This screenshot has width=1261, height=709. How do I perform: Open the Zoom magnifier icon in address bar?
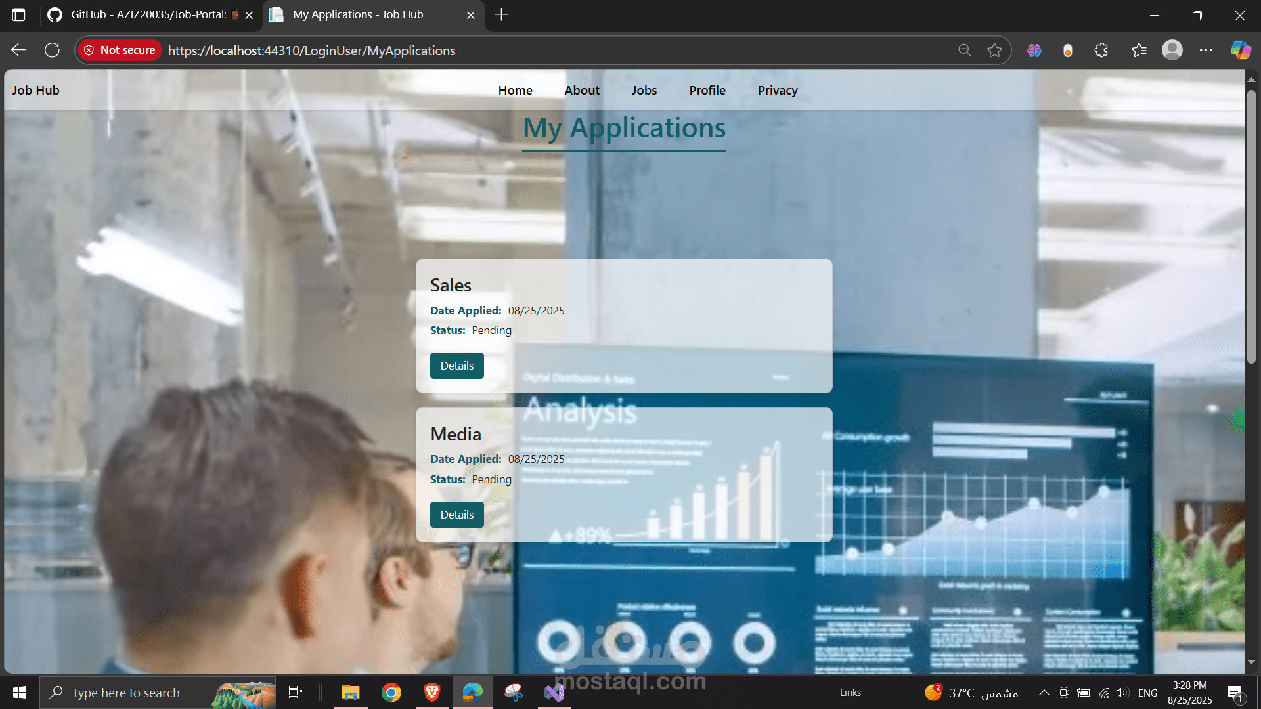tap(964, 51)
